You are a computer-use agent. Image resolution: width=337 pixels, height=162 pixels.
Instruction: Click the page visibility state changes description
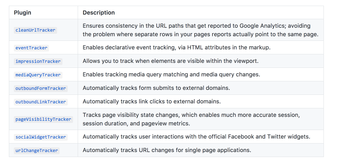191,119
